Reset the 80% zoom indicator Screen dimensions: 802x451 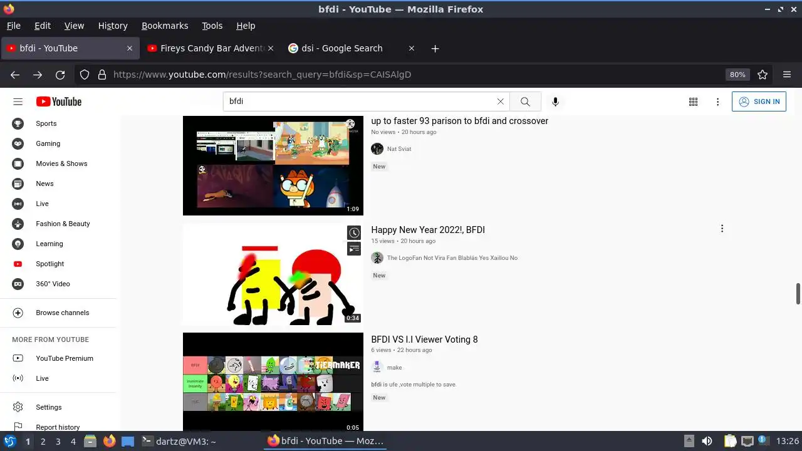[x=737, y=75]
